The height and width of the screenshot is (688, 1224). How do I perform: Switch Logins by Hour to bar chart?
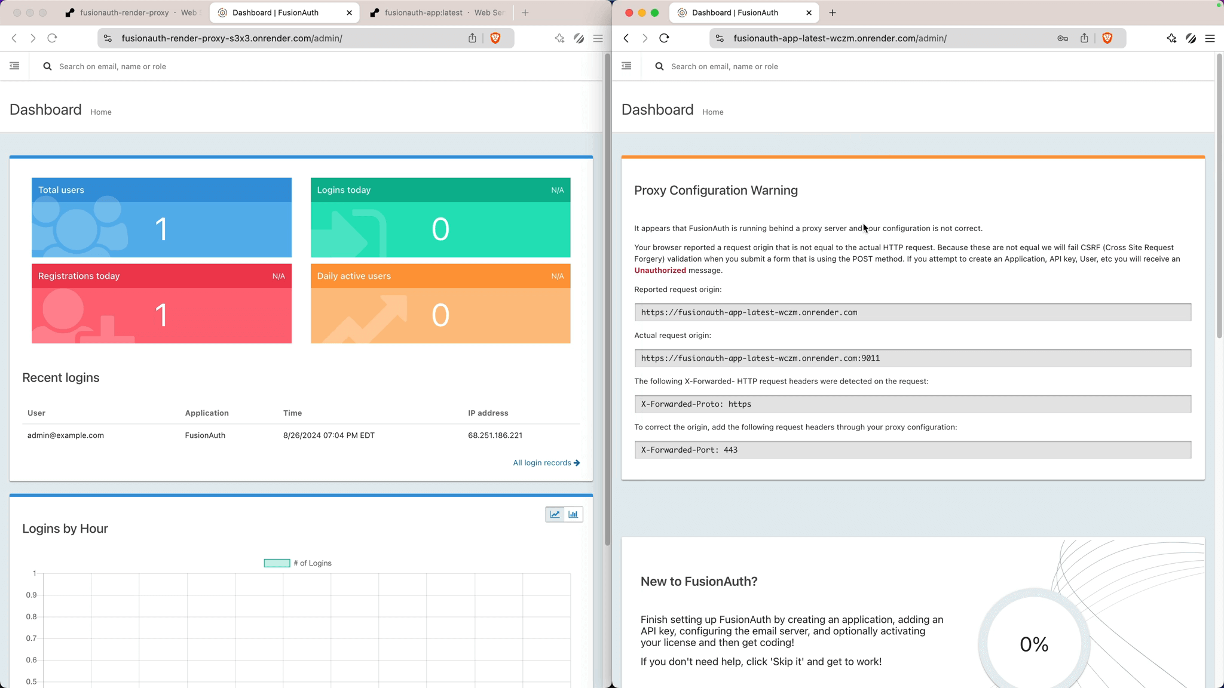(573, 514)
